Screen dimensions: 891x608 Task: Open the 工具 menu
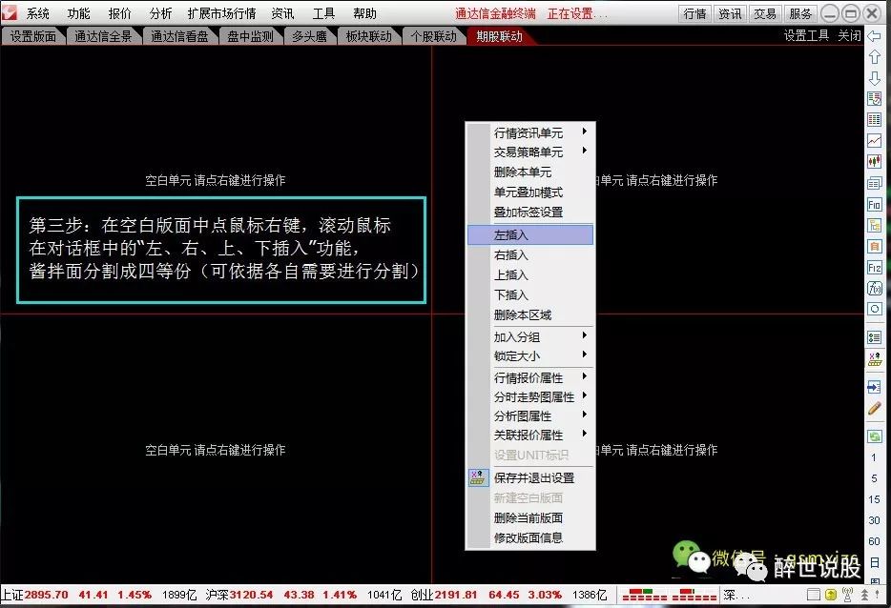click(x=323, y=13)
